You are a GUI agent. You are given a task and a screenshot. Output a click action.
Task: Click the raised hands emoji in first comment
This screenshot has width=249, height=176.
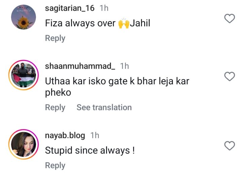123,24
